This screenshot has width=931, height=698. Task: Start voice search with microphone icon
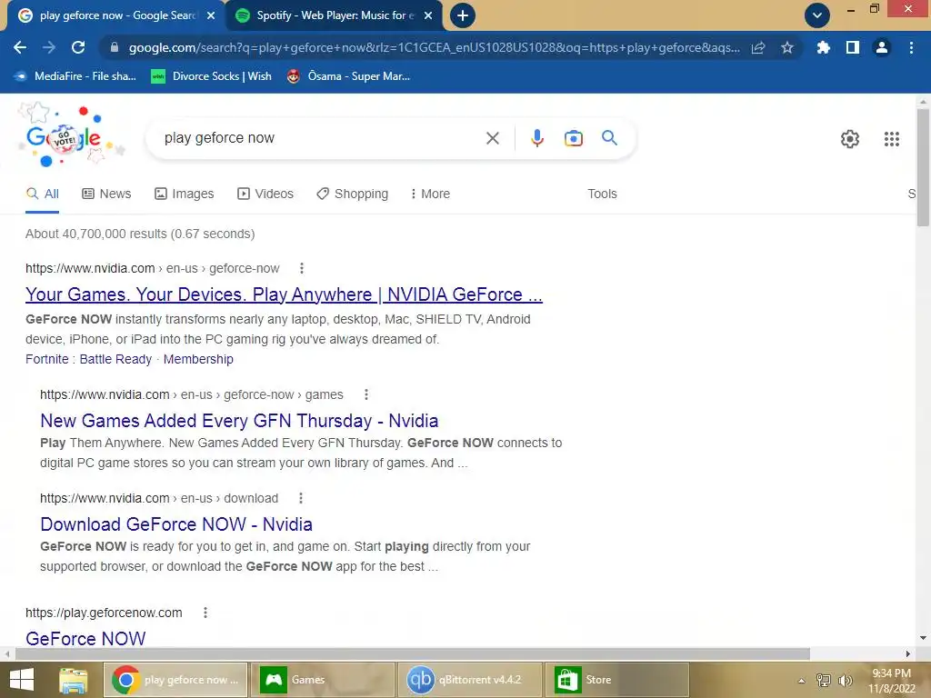(536, 138)
